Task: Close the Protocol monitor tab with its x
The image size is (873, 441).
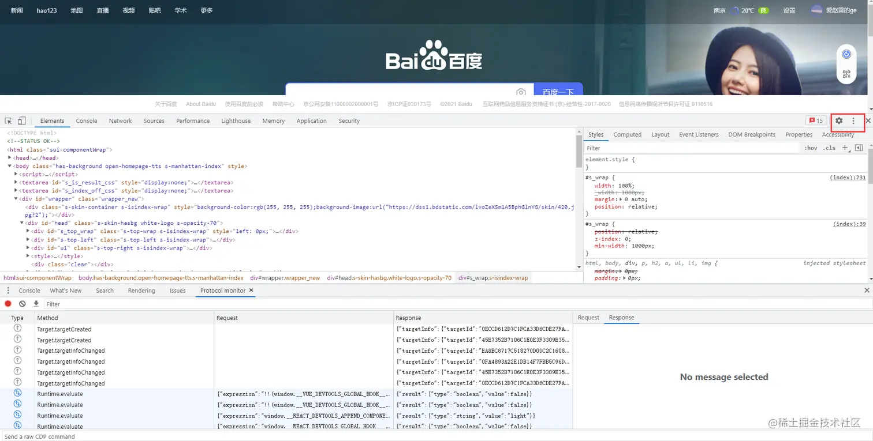Action: 251,291
